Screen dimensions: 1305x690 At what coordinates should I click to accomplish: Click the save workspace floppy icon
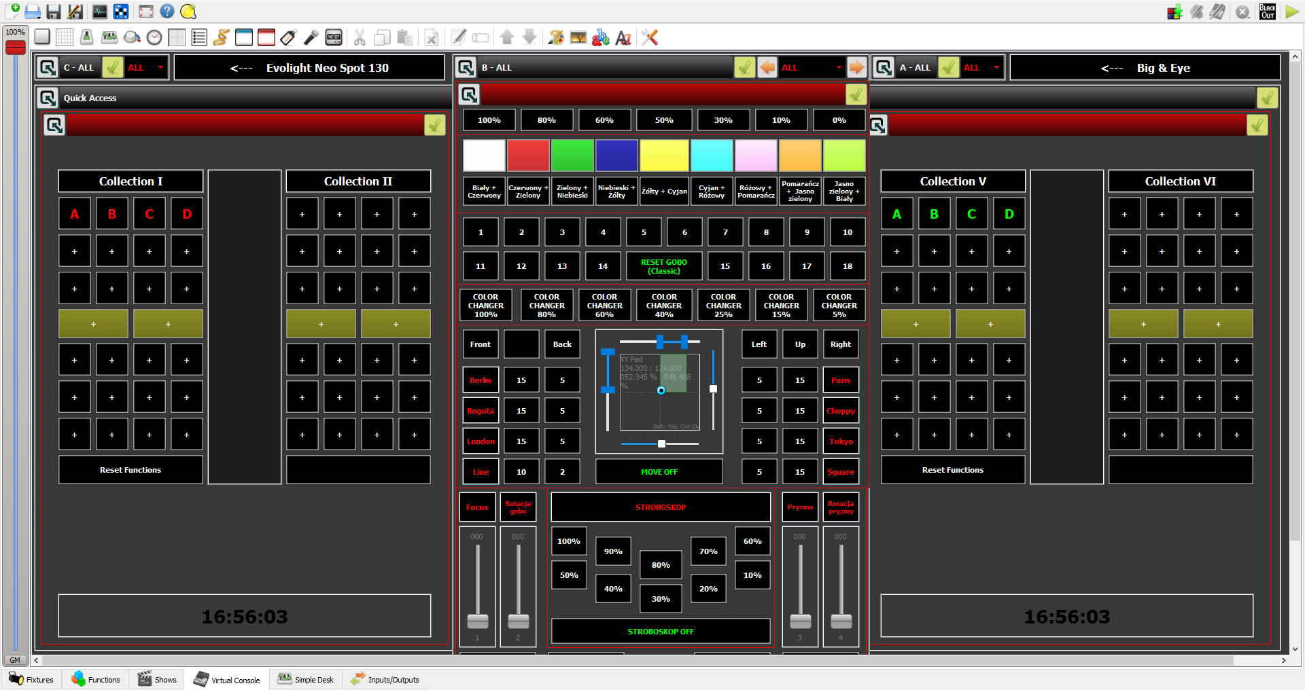pyautogui.click(x=54, y=12)
